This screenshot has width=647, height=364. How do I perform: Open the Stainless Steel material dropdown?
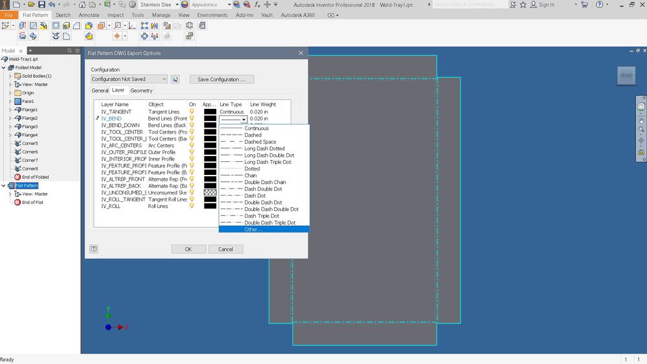[x=177, y=5]
